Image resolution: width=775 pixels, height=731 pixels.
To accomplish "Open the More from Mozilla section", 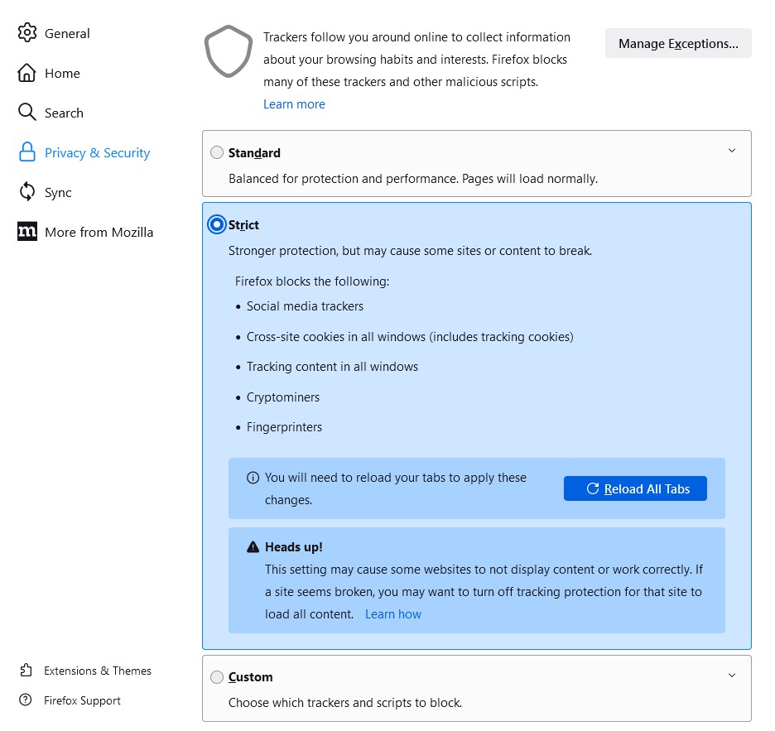I will 99,232.
